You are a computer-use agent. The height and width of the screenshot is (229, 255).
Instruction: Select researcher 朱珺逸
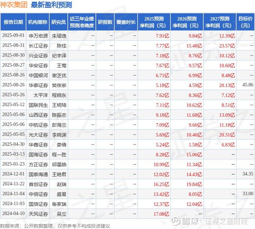pos(59,36)
